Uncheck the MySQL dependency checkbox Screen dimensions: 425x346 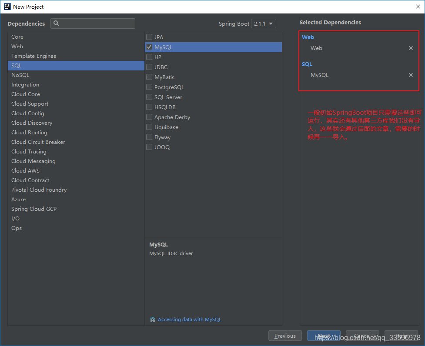pyautogui.click(x=149, y=47)
